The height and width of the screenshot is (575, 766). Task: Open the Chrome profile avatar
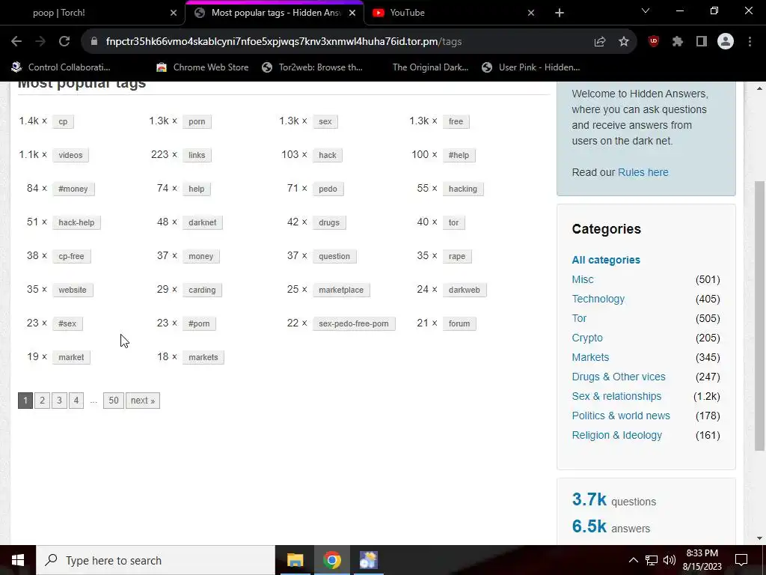726,42
